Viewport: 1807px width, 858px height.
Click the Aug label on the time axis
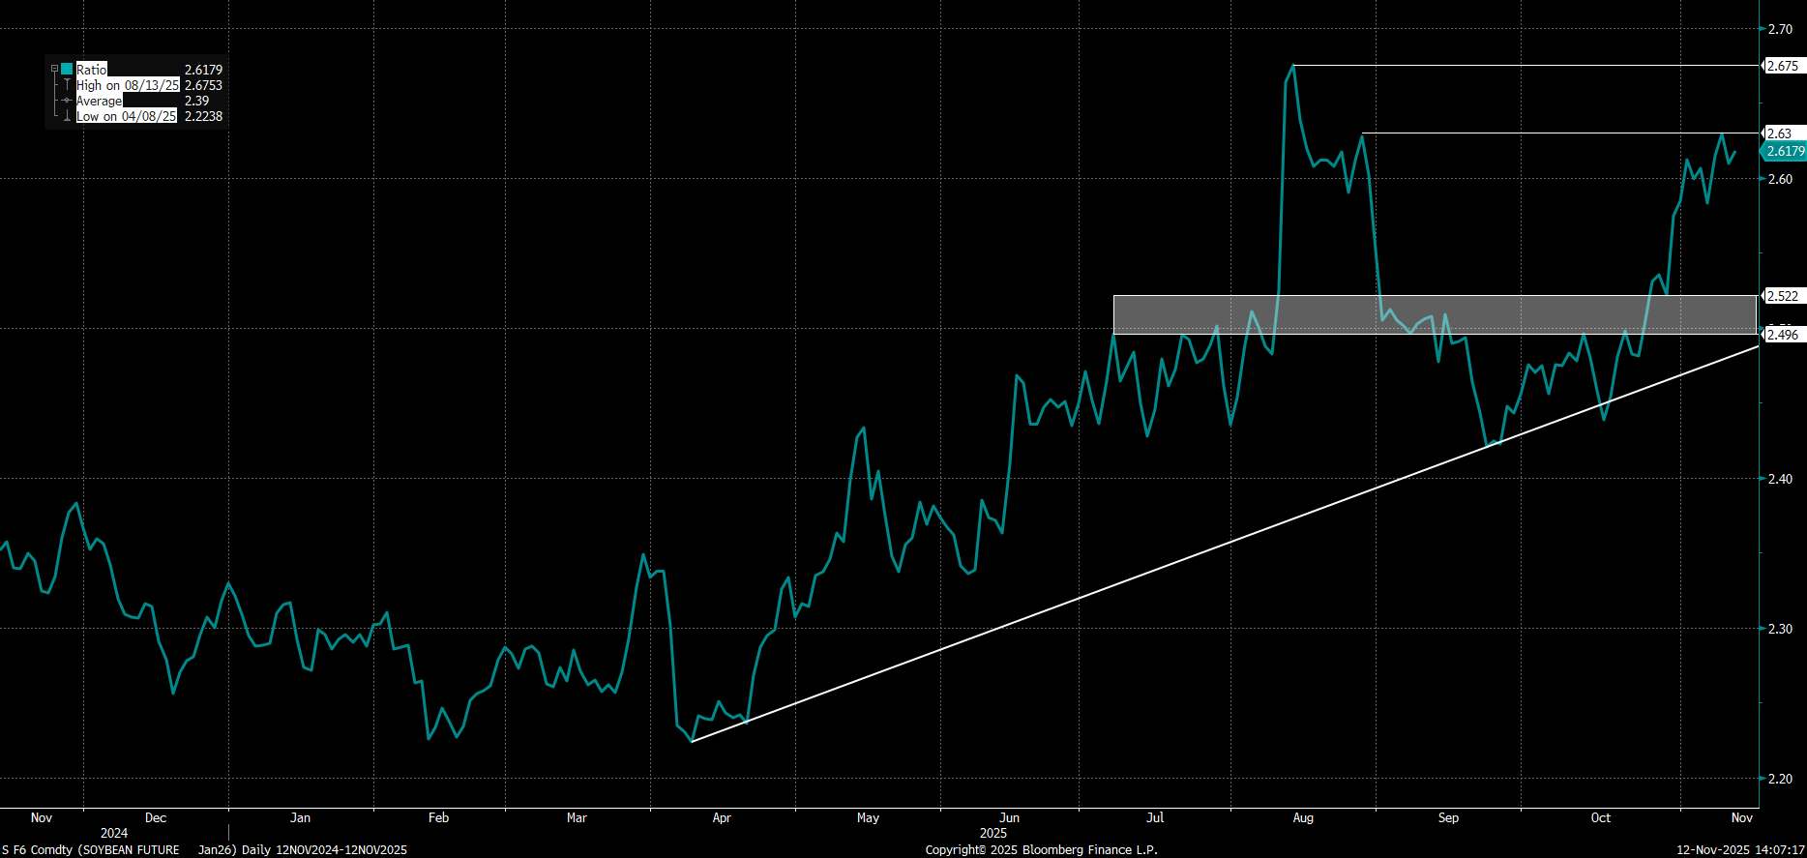click(1303, 818)
